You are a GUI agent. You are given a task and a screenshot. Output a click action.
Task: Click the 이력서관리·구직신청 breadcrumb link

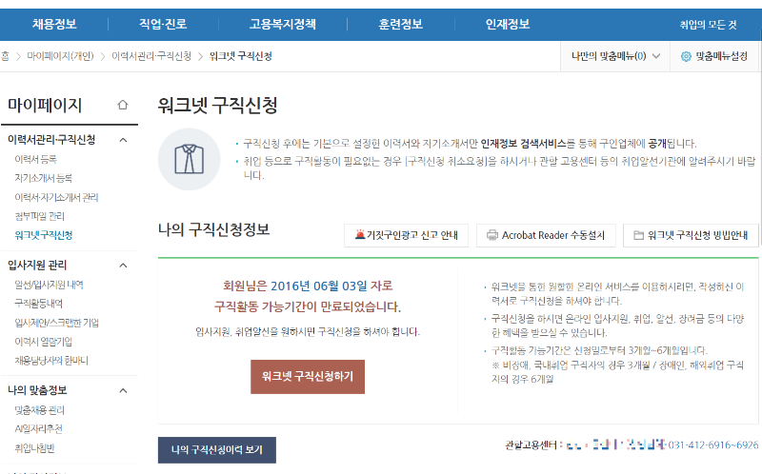151,56
